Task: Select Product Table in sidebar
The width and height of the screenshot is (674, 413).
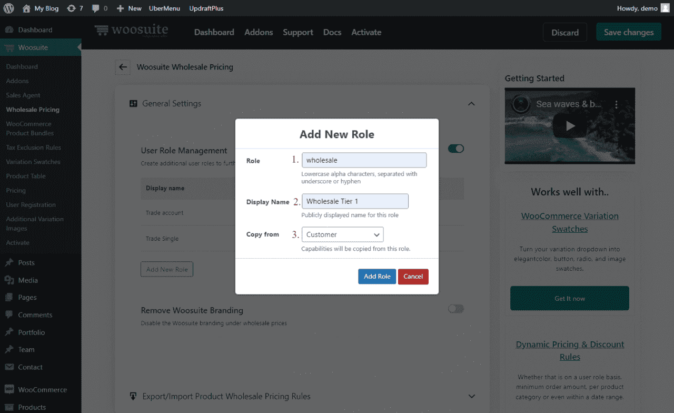Action: coord(26,176)
